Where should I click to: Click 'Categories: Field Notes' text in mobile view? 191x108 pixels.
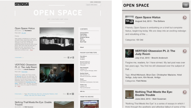pos(136,81)
